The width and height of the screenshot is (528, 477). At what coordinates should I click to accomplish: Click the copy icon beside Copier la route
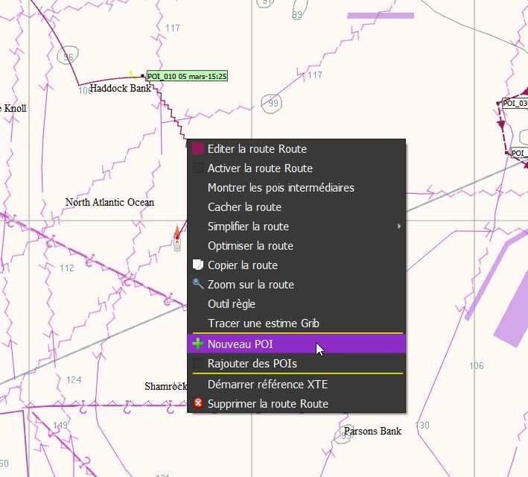click(x=198, y=265)
